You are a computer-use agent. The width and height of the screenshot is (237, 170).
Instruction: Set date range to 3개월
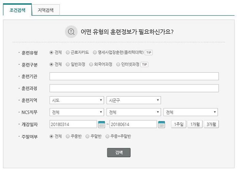click(211, 124)
